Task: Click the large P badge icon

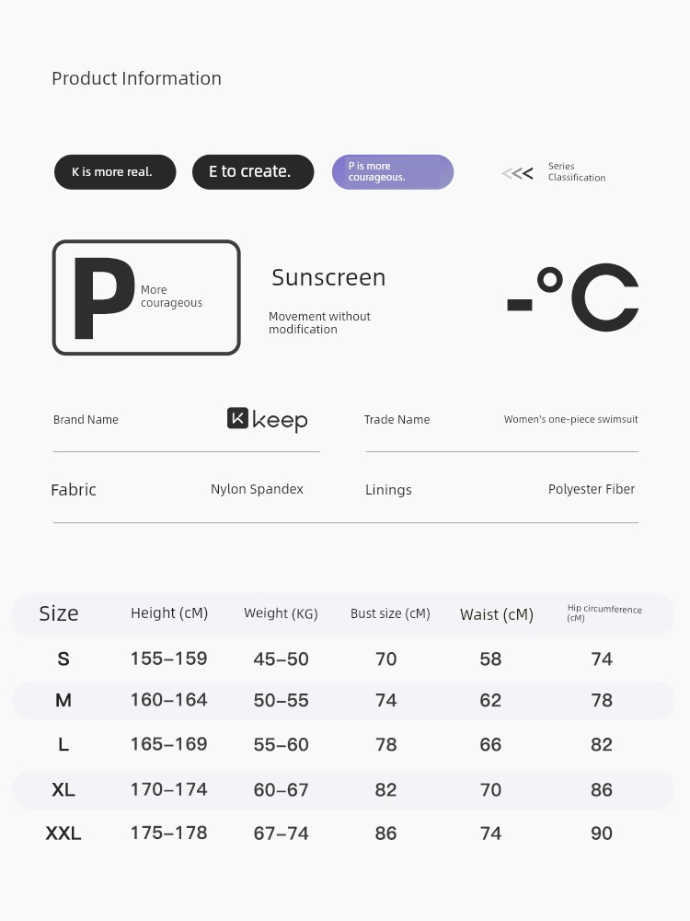Action: (146, 297)
